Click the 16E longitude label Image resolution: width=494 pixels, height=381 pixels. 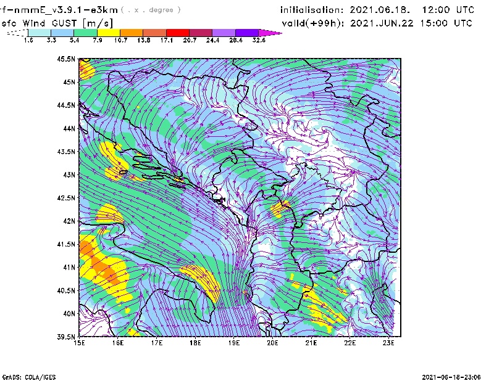pyautogui.click(x=118, y=343)
